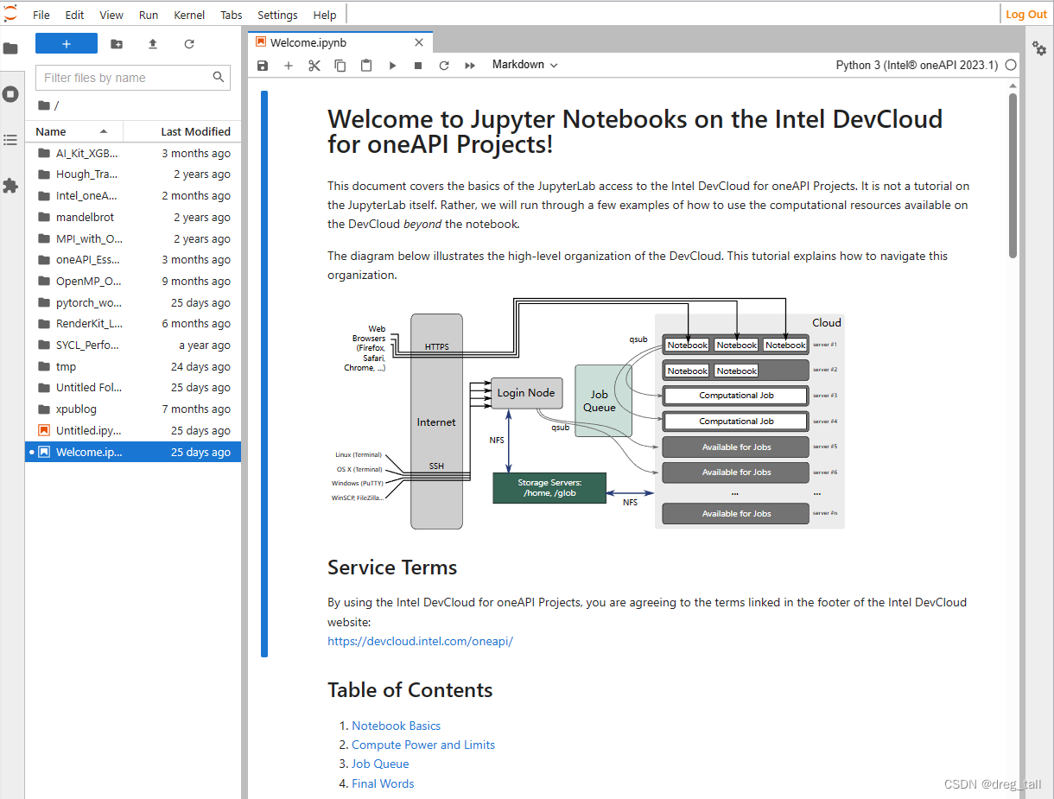Paste cells from clipboard
Viewport: 1054px width, 799px height.
[366, 66]
